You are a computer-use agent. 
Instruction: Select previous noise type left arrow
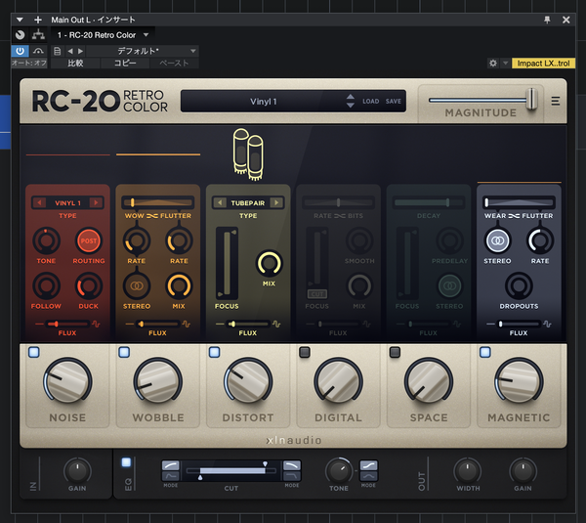[39, 202]
